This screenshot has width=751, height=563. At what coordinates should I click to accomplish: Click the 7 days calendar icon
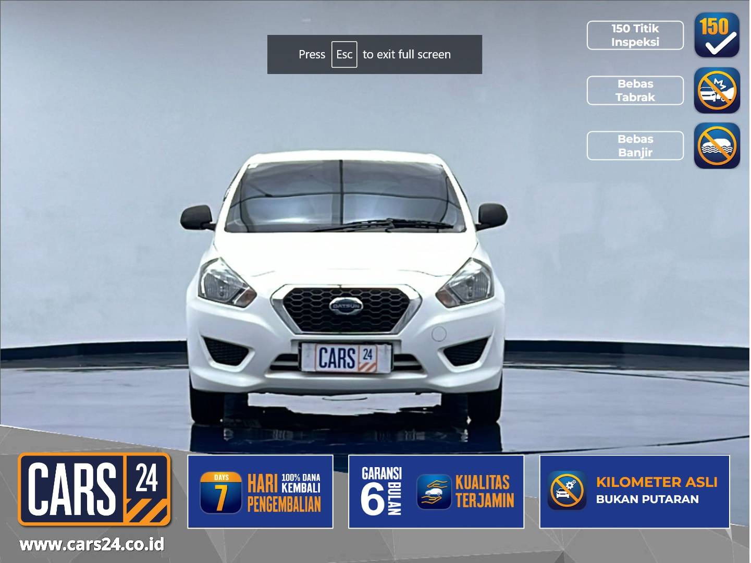221,493
